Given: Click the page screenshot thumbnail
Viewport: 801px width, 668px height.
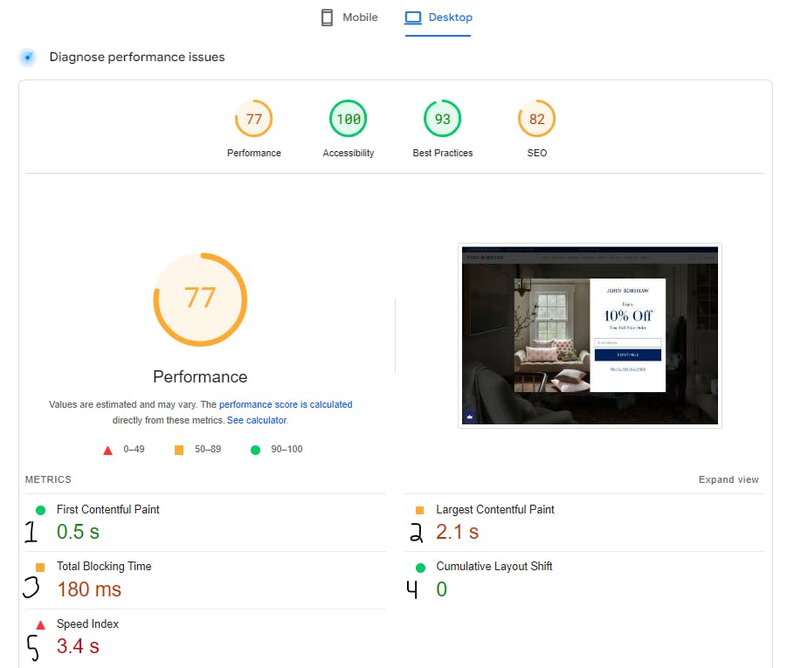Looking at the screenshot, I should pyautogui.click(x=590, y=335).
